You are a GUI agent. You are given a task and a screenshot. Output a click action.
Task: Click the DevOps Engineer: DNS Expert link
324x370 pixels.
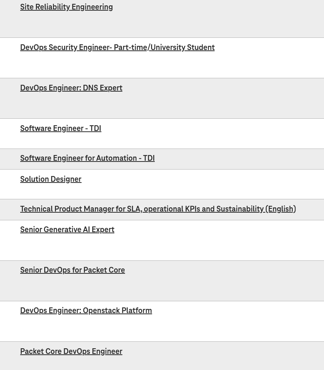[x=71, y=88]
